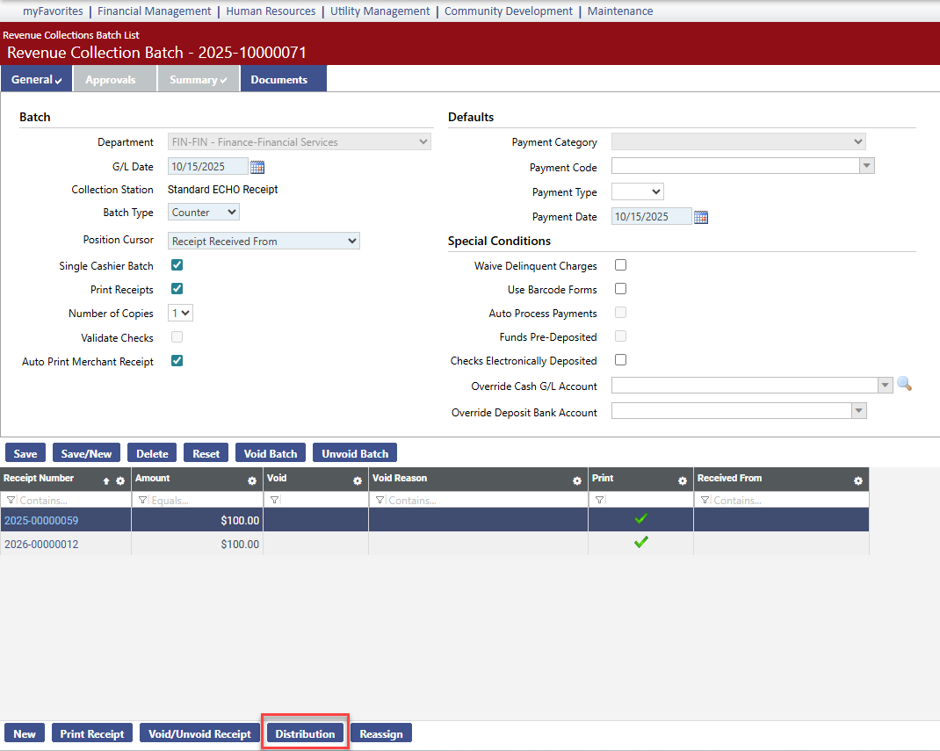Enable Waive Delinquent Charges checkbox
The width and height of the screenshot is (940, 751).
[x=620, y=265]
